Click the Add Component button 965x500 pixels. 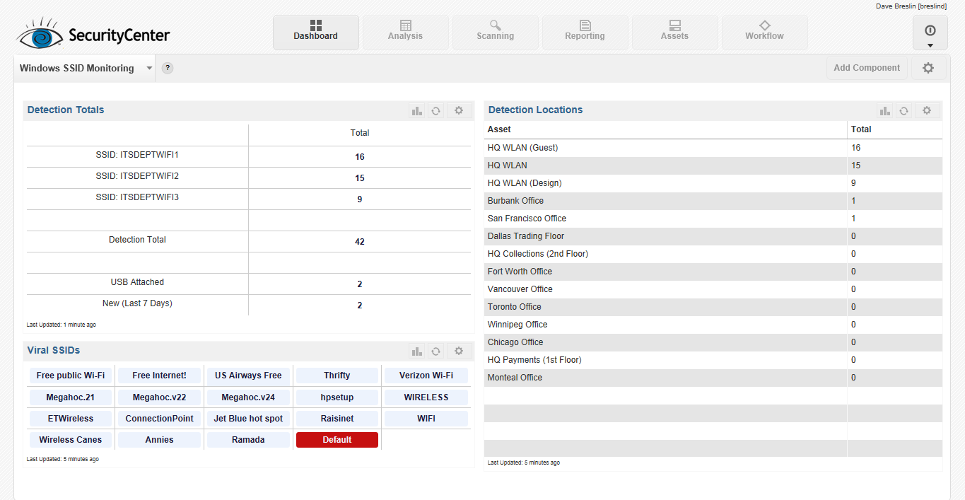[867, 68]
